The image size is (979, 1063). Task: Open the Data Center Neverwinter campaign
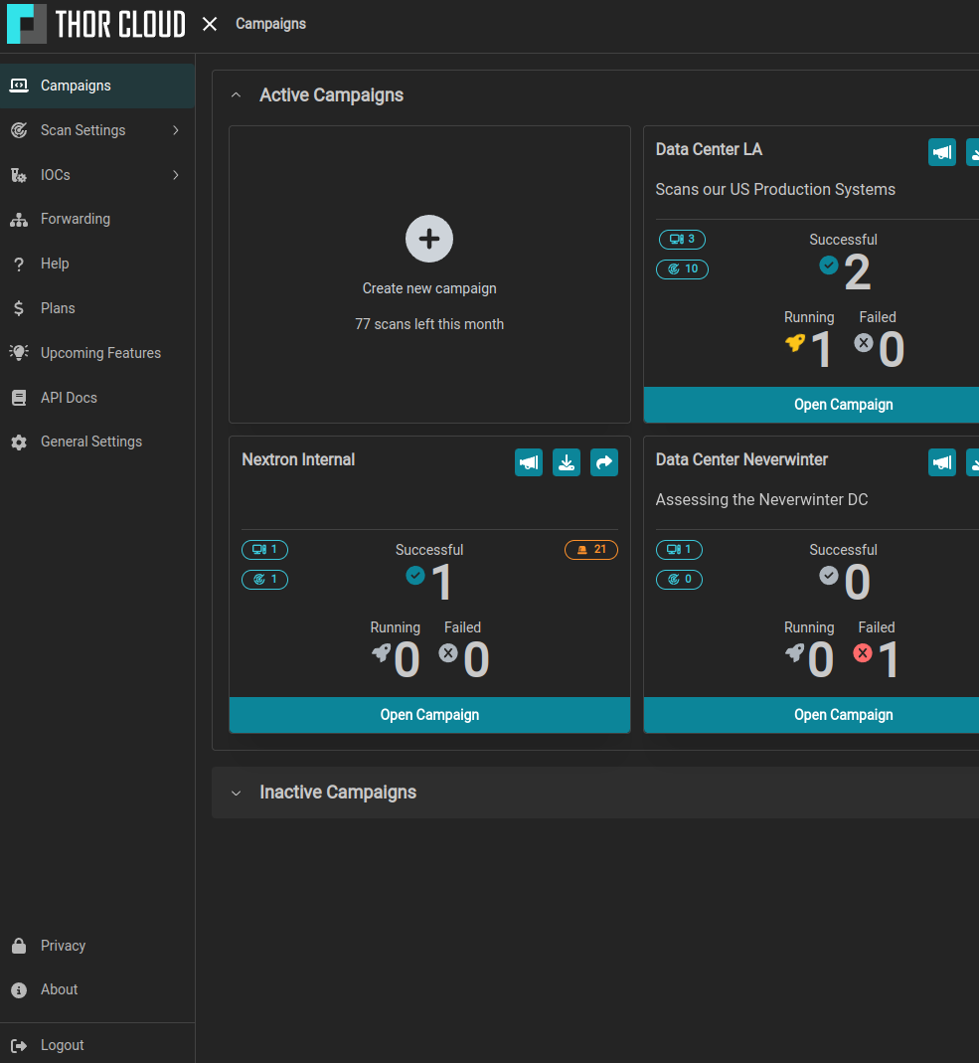coord(843,715)
